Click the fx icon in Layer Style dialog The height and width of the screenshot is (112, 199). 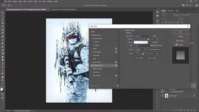point(92,86)
